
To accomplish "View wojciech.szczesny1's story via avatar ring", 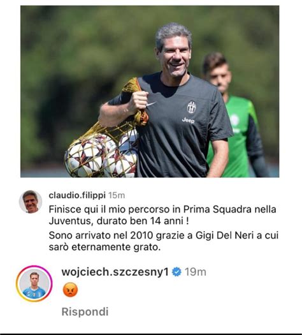I will 34,284.
